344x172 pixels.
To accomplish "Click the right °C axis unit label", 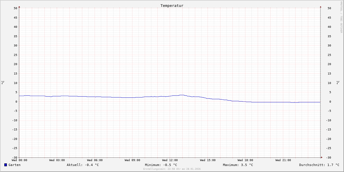I will [338, 83].
